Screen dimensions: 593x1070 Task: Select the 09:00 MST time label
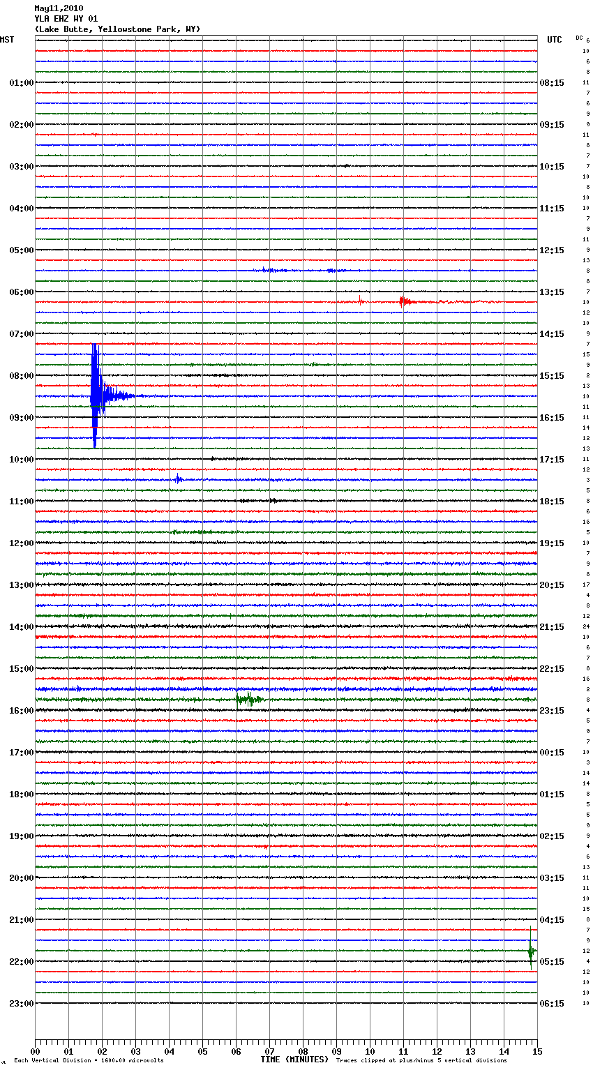tap(22, 418)
